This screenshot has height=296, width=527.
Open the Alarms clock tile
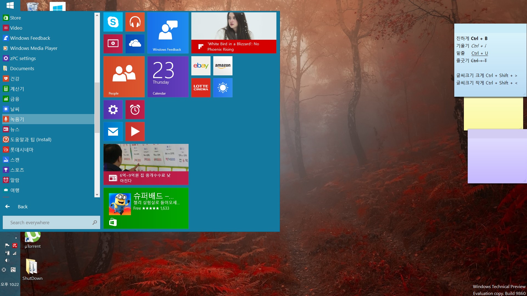click(135, 110)
